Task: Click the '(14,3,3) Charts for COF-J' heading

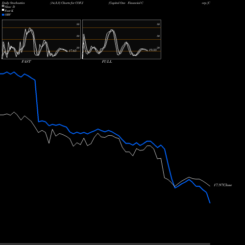Action: (x=67, y=3)
